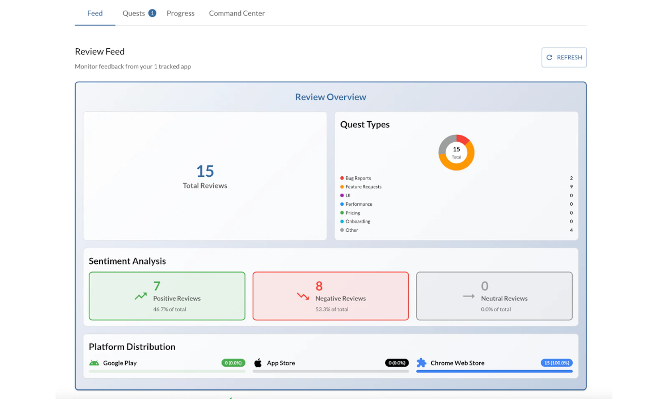This screenshot has height=399, width=668.
Task: Open the Command Center tab
Action: (237, 13)
